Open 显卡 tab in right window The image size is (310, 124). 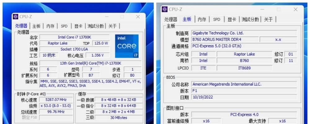(232, 20)
